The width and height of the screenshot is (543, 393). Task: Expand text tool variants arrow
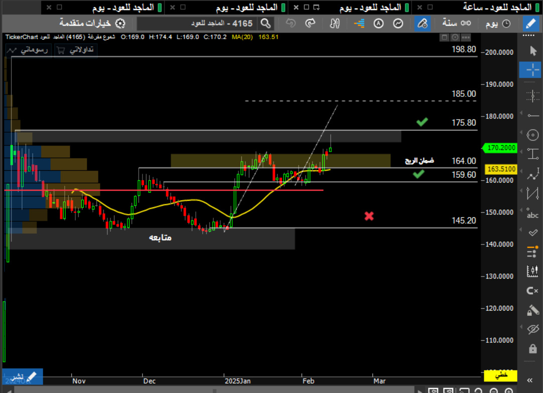pyautogui.click(x=521, y=210)
